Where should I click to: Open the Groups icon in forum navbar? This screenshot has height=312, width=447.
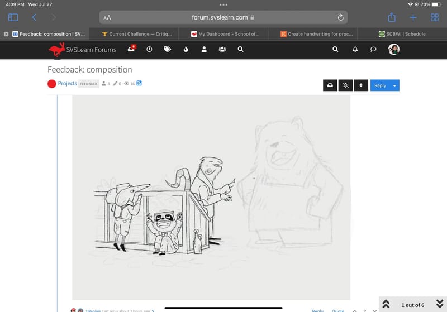(222, 50)
